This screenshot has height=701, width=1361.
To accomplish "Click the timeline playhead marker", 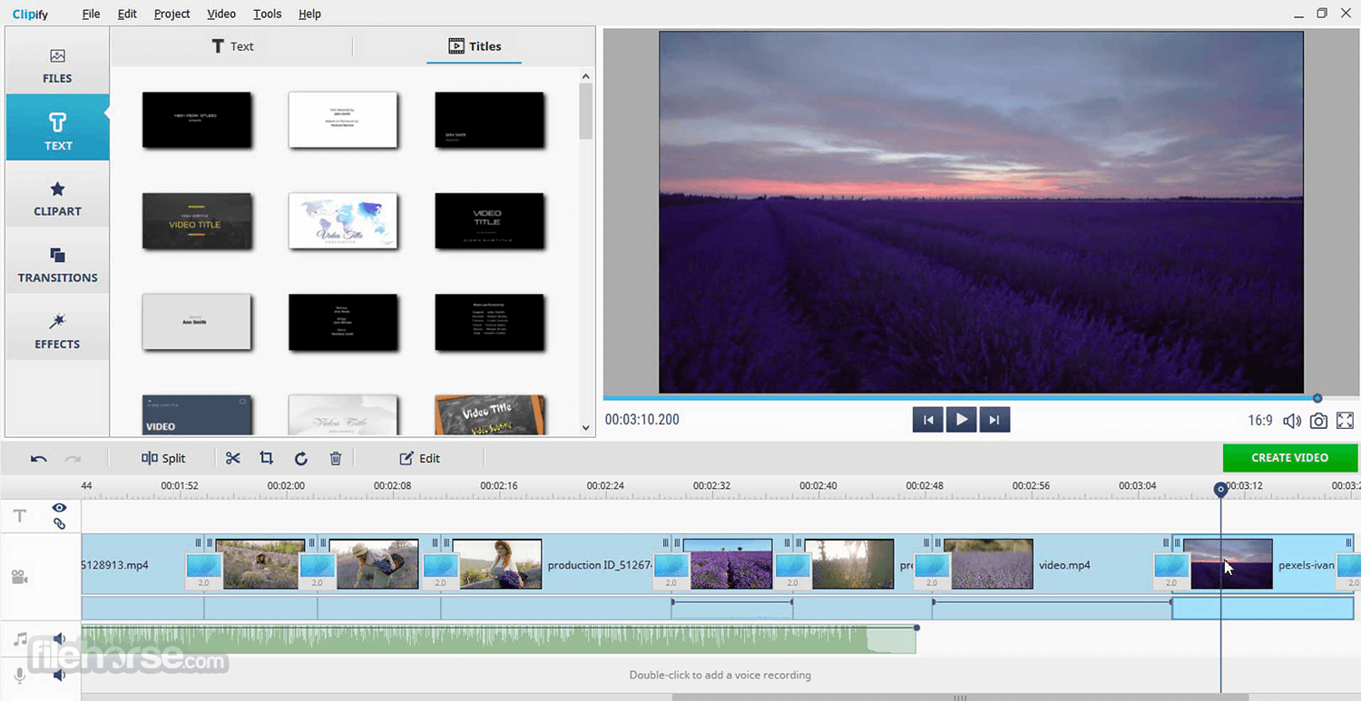I will 1220,490.
